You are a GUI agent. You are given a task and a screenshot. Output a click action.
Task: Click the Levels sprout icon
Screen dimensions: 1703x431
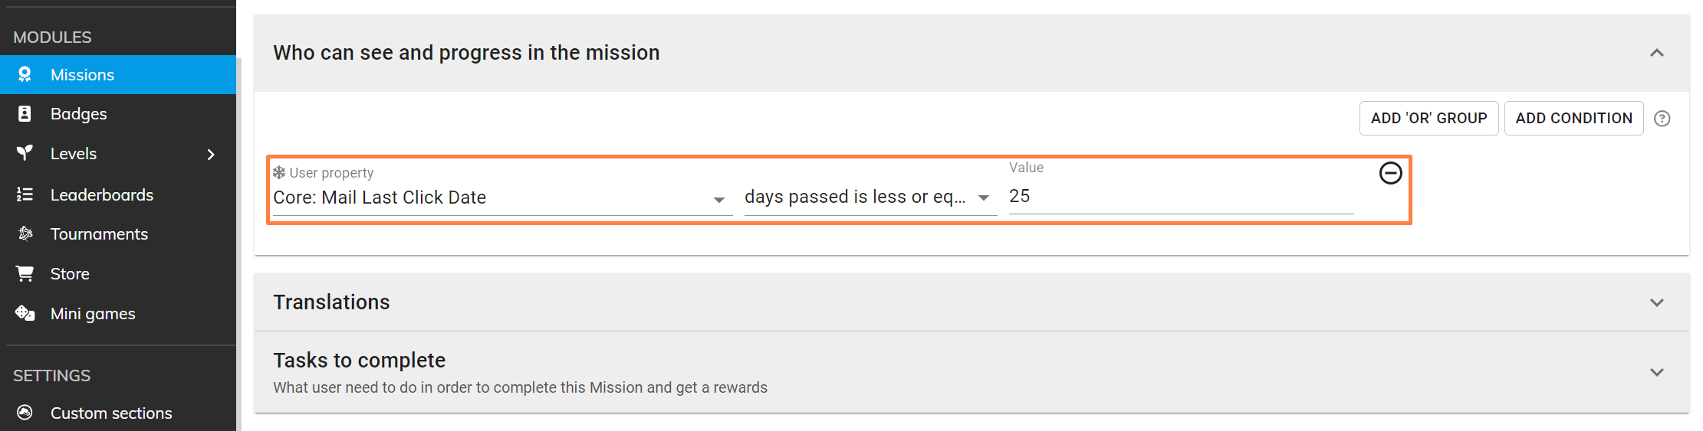point(25,153)
